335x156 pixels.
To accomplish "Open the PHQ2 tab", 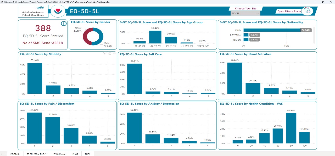I will pyautogui.click(x=87, y=154).
